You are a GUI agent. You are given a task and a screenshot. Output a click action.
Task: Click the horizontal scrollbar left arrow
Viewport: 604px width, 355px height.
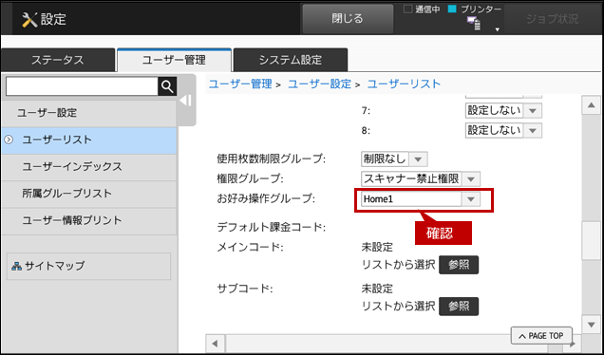[216, 344]
